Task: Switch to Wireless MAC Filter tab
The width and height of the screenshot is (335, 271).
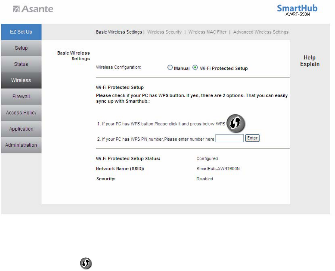Action: (x=207, y=32)
